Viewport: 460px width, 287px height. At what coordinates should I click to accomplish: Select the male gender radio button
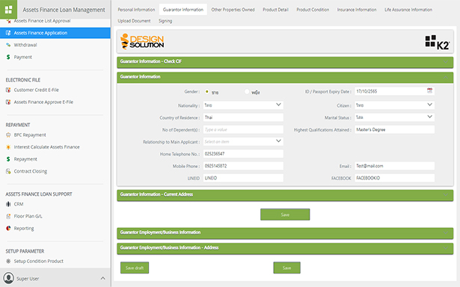(207, 92)
